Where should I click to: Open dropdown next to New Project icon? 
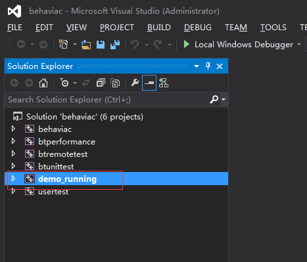coord(75,45)
